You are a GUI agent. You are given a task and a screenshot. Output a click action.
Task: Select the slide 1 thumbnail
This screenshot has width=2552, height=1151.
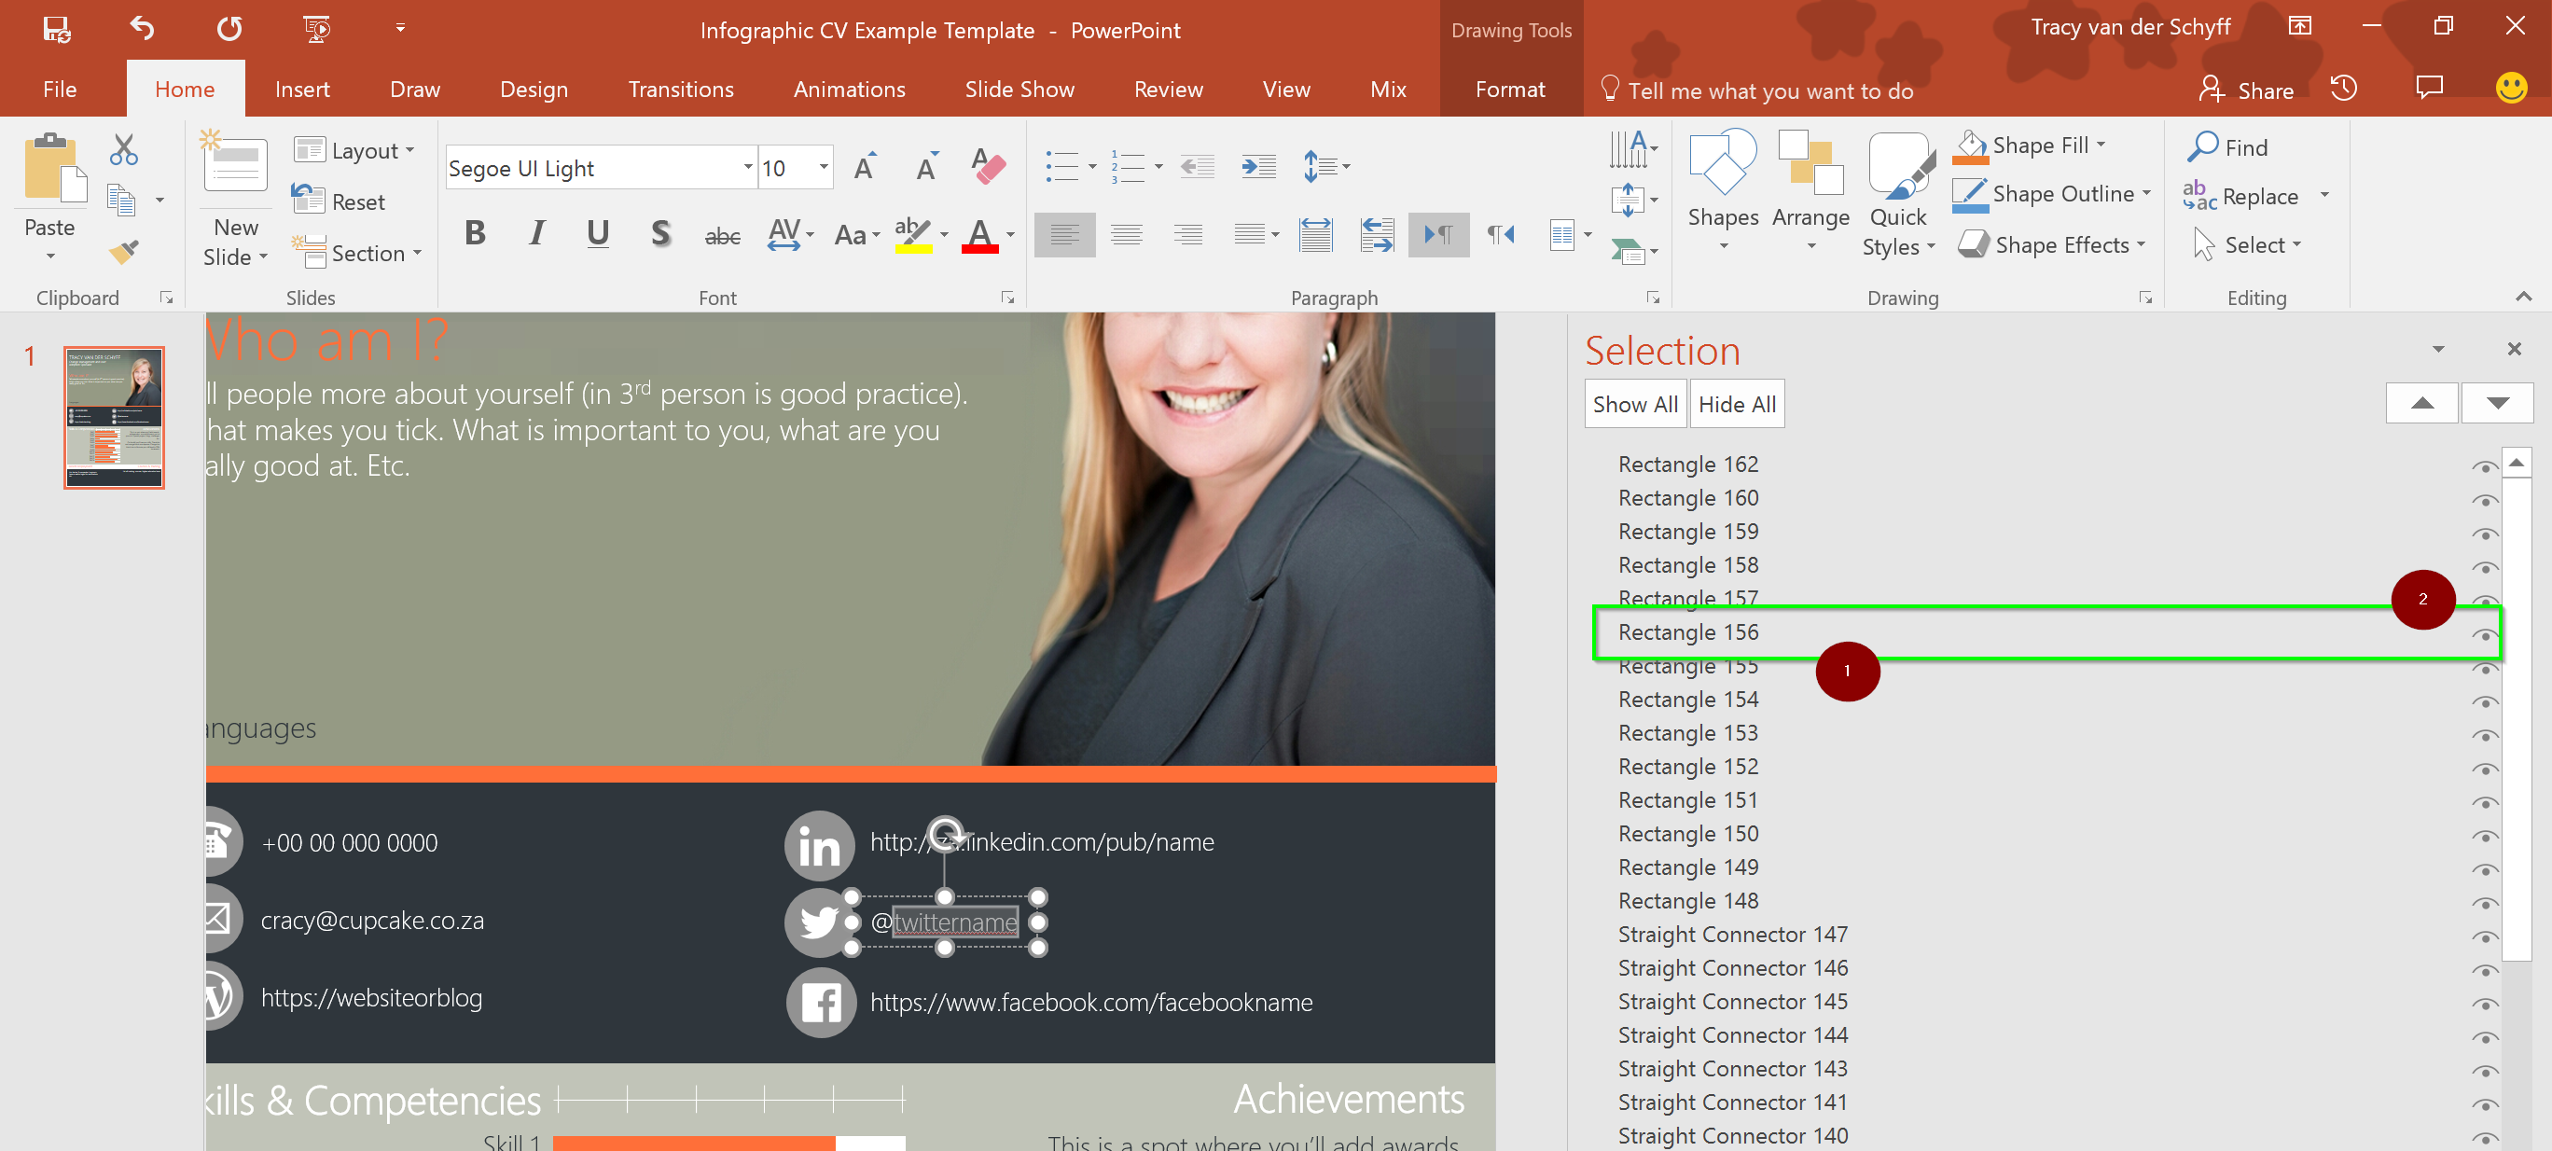(x=114, y=417)
